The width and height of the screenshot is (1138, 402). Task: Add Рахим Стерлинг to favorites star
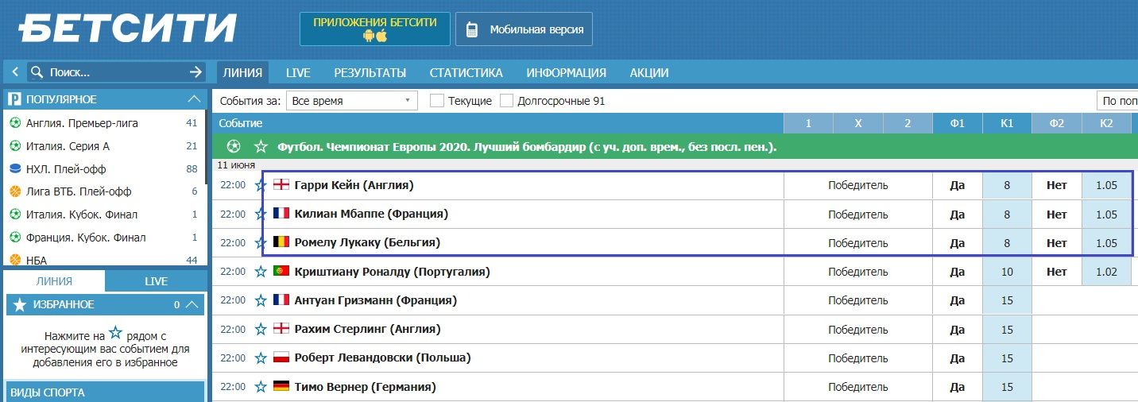260,329
